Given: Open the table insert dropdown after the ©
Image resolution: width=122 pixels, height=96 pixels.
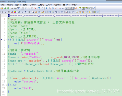Looking at the screenshot, I should [50, 12].
